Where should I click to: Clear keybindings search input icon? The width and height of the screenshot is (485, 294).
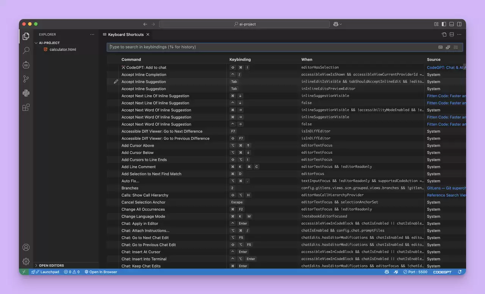(x=455, y=47)
